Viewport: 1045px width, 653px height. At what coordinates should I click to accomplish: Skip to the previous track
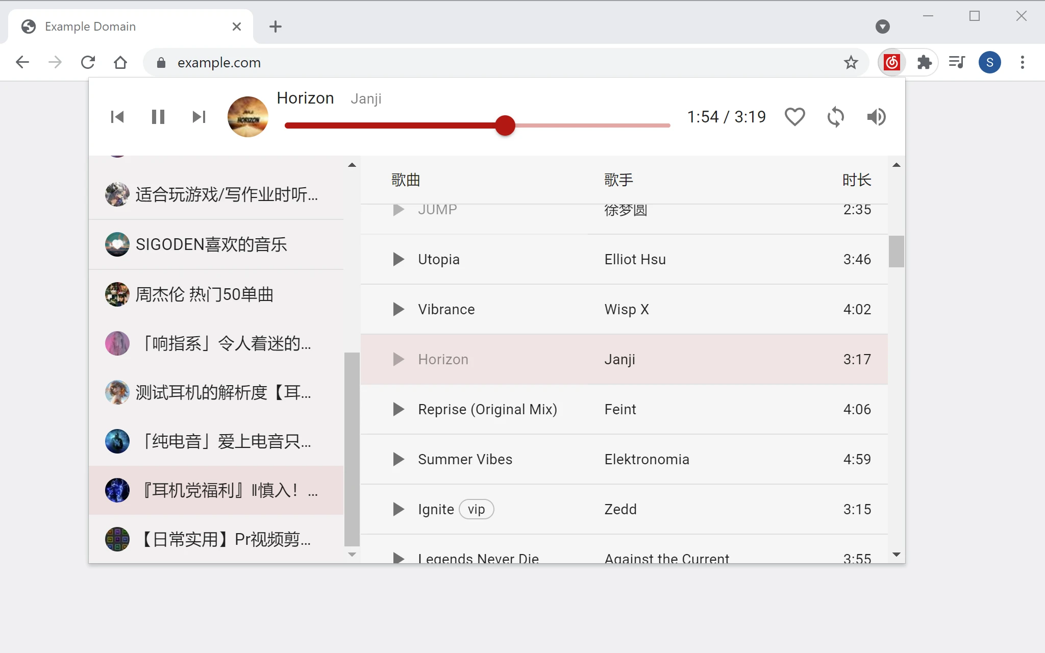117,117
